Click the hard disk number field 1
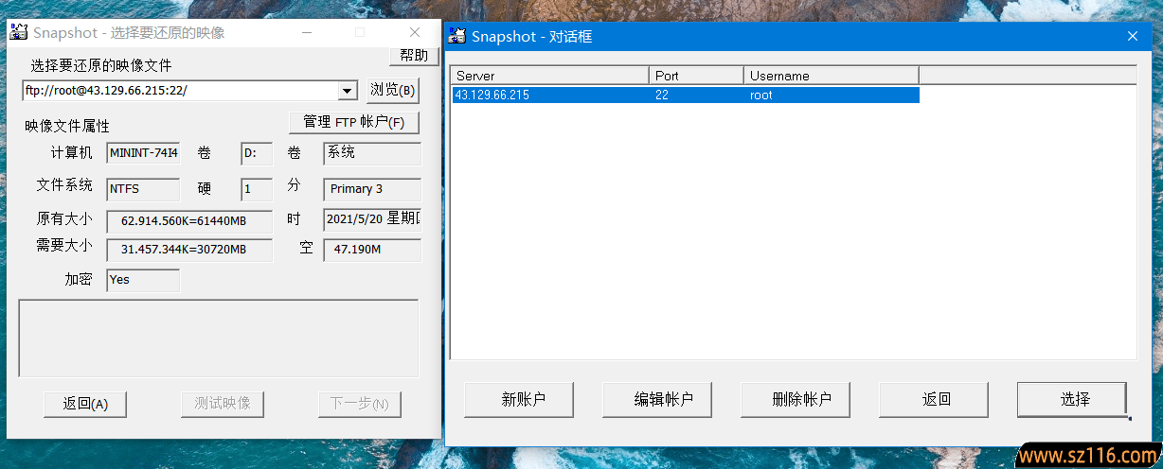The image size is (1163, 469). click(257, 189)
